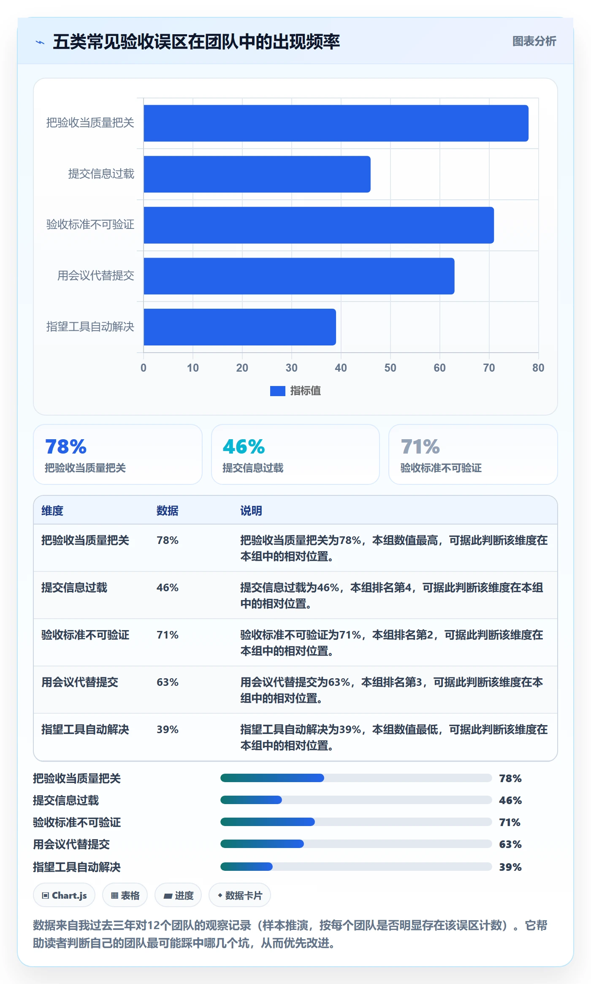Click the 用会议代替提交 bar in the chart
Image resolution: width=591 pixels, height=984 pixels.
tap(299, 276)
